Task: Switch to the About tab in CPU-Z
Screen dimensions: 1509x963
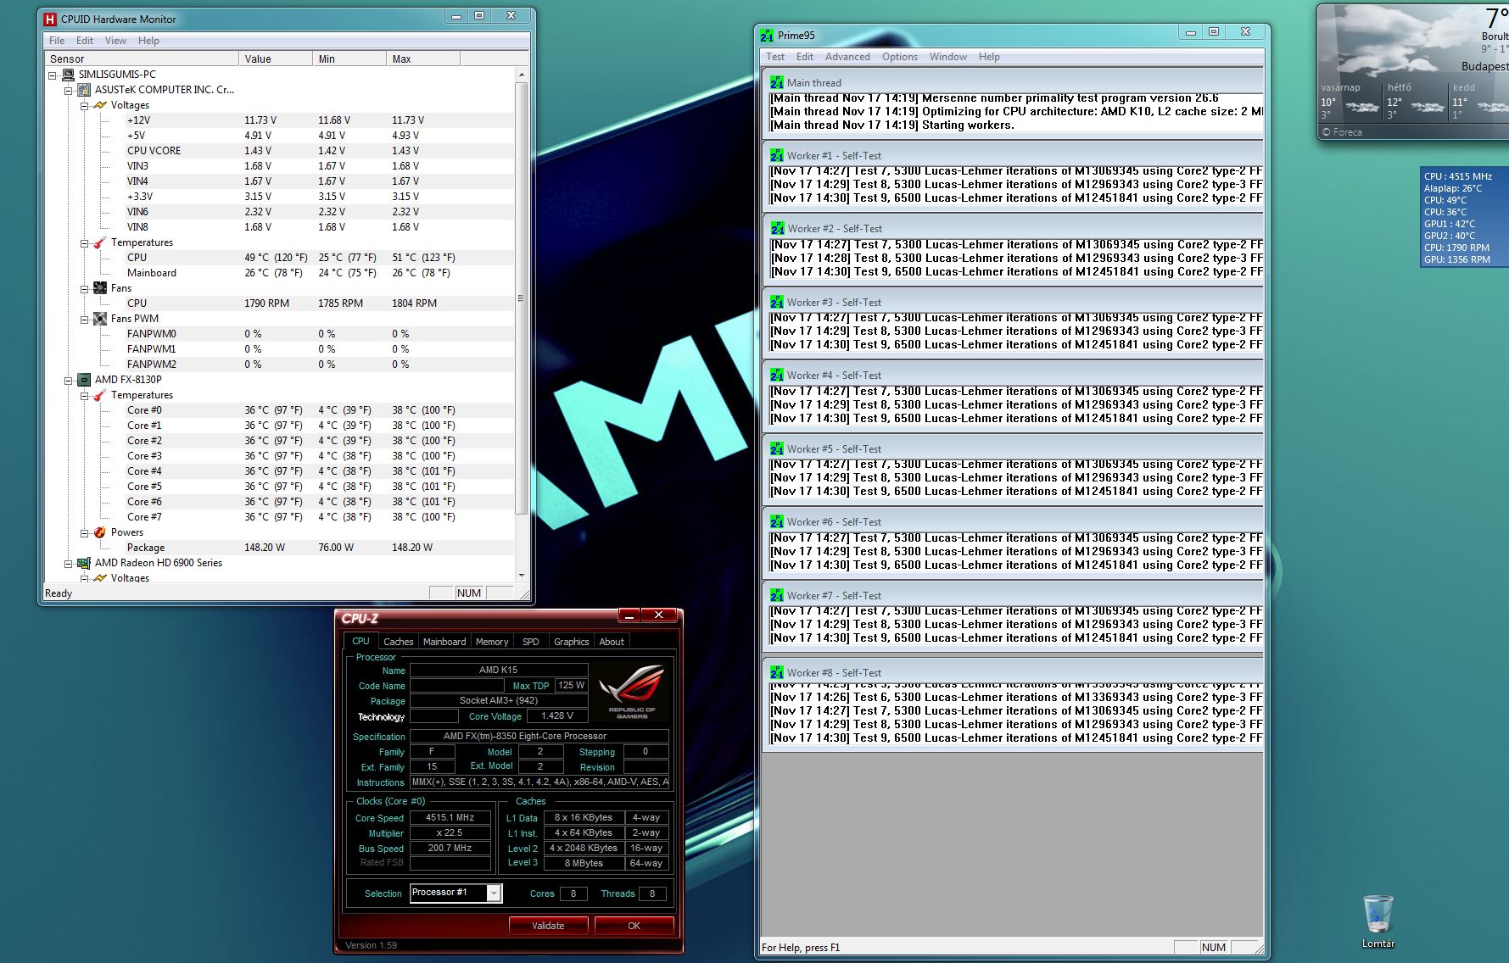Action: point(612,642)
